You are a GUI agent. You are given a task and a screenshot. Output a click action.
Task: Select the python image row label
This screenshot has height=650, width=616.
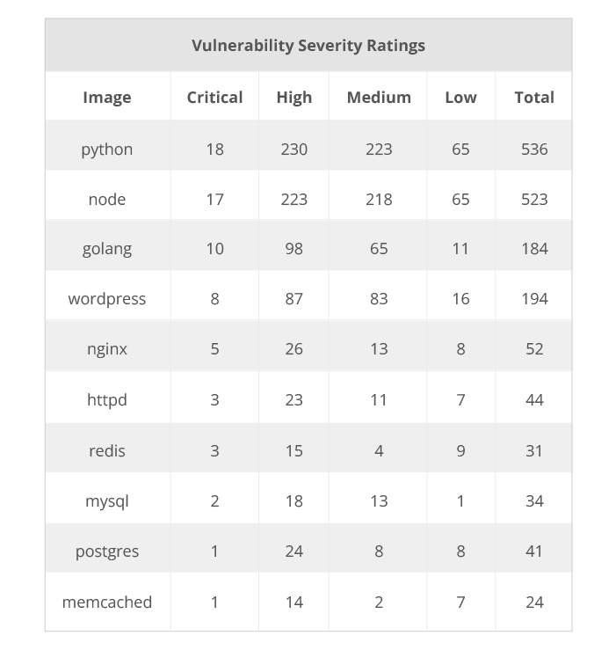click(107, 149)
